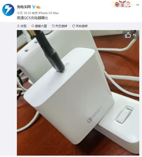Image resolution: width=142 pixels, height=157 pixels.
Task: Open the 充电头网 lightning bolt avatar
Action: pos(8,10)
